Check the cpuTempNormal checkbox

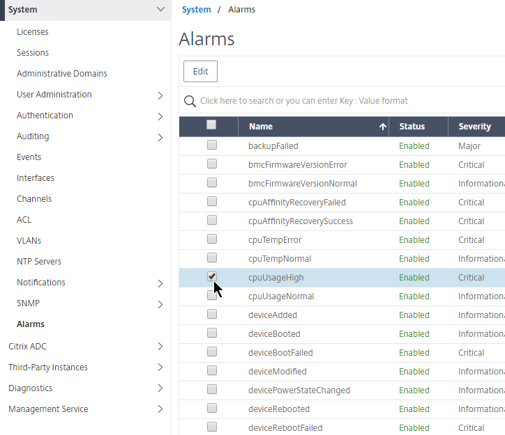point(212,258)
